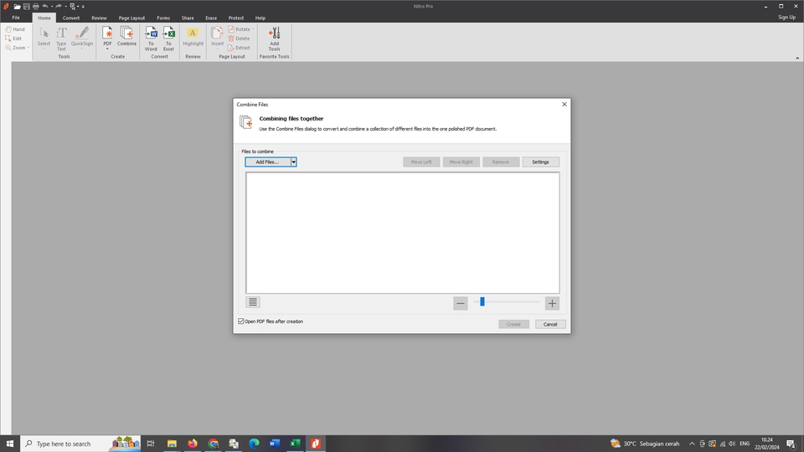The height and width of the screenshot is (452, 804).
Task: Open the Insert pages dropdown
Action: (218, 49)
